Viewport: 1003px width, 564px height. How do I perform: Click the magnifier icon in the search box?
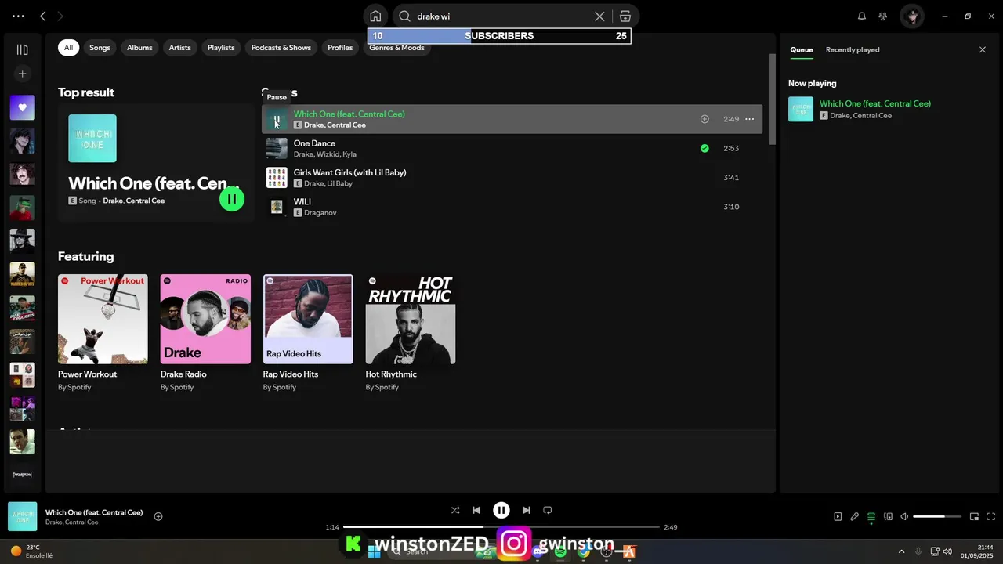[x=405, y=16]
